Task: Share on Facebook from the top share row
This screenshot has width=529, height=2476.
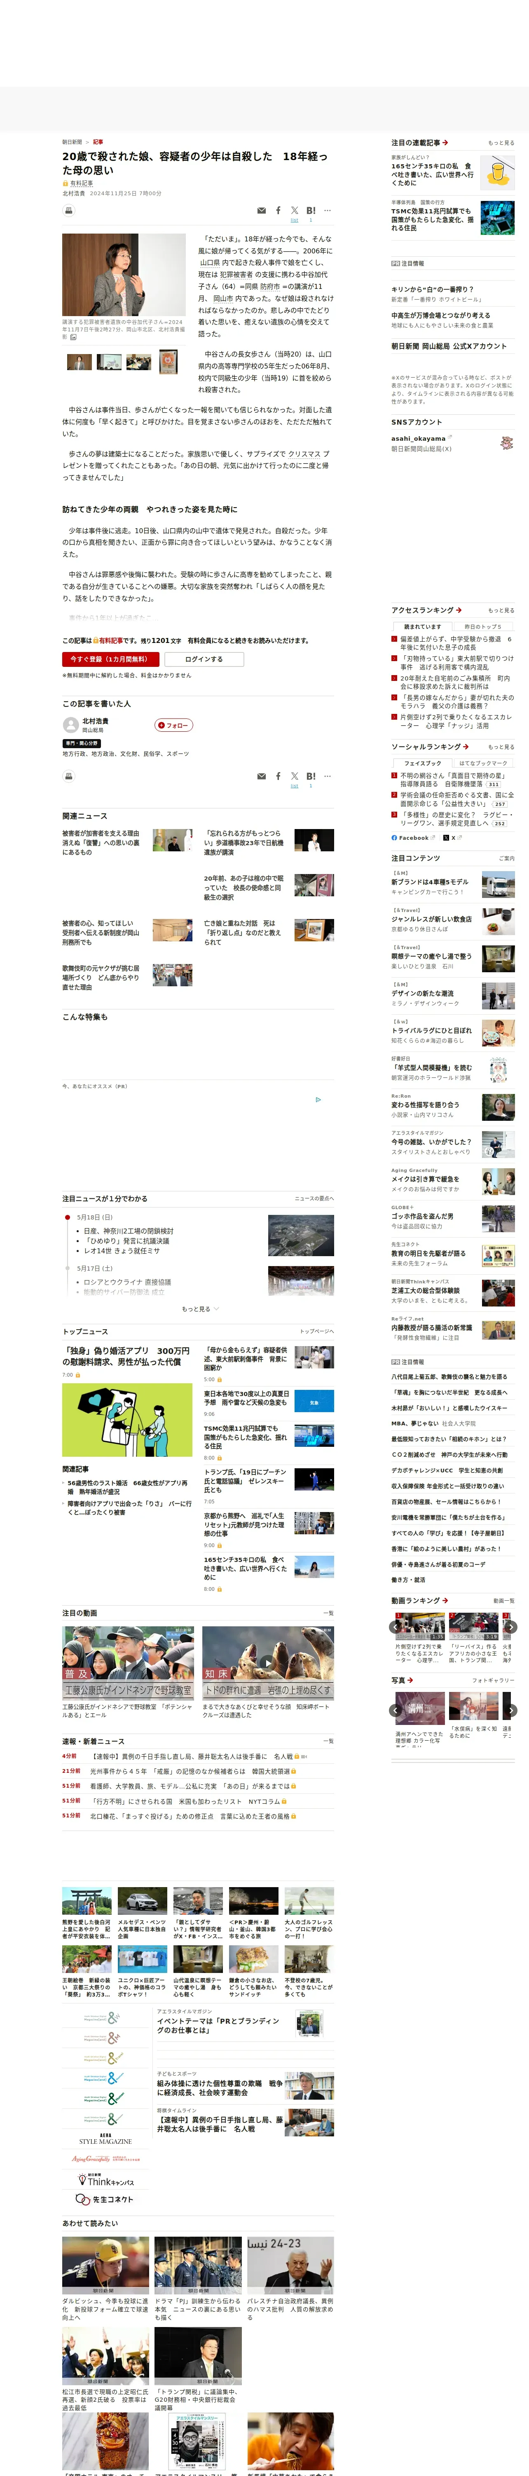Action: (279, 210)
